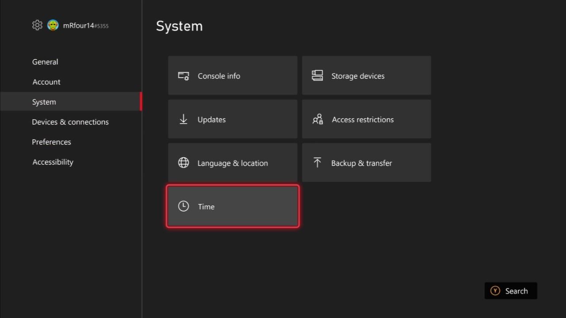Screen dimensions: 566x318
Task: Click the mRfour14 avatar picture
Action: click(x=53, y=25)
